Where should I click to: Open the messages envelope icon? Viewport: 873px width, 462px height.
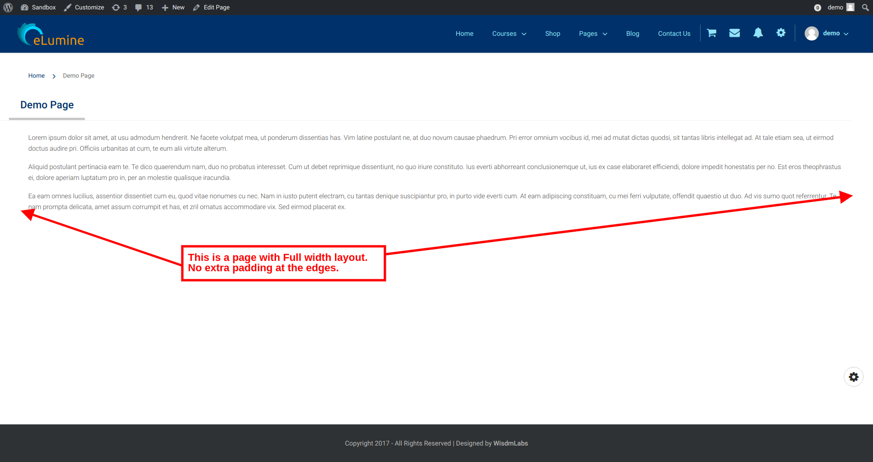point(734,33)
